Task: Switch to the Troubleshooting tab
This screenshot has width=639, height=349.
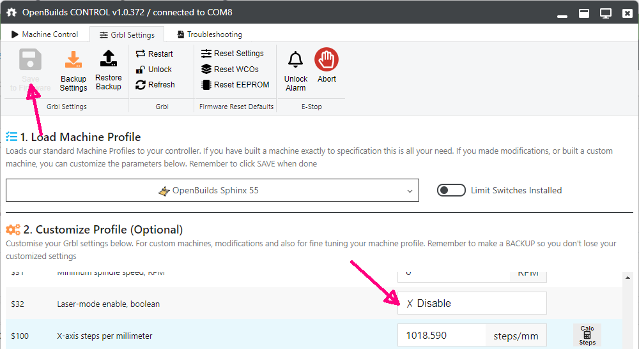Action: [x=210, y=34]
